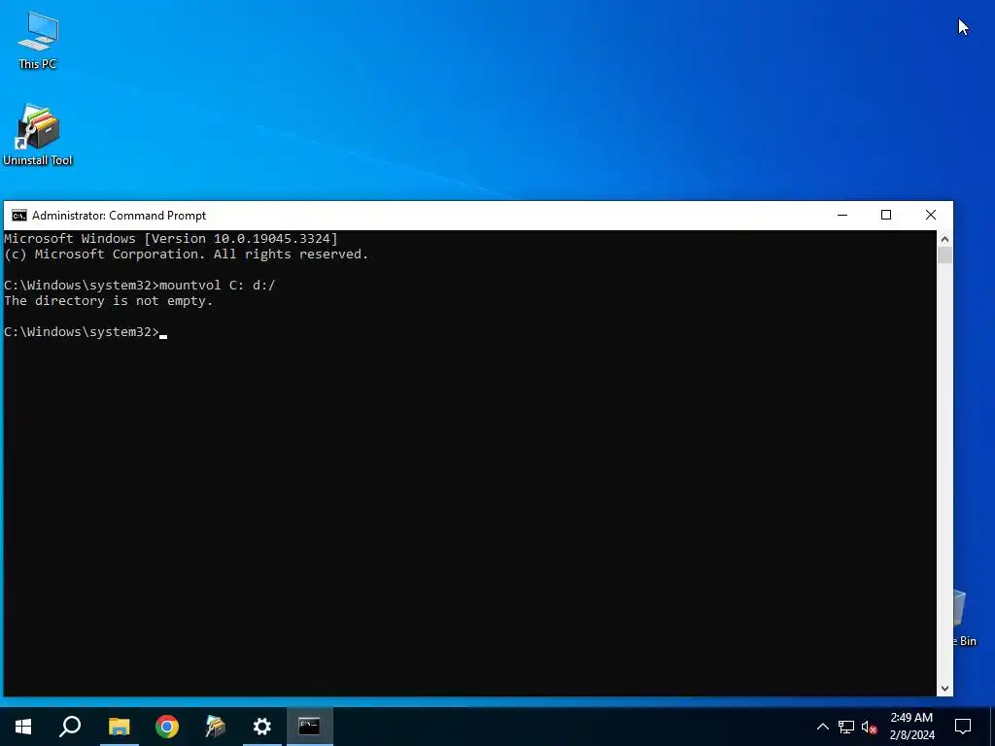
Task: Click the Microsoft Corporation copyright line
Action: (186, 254)
